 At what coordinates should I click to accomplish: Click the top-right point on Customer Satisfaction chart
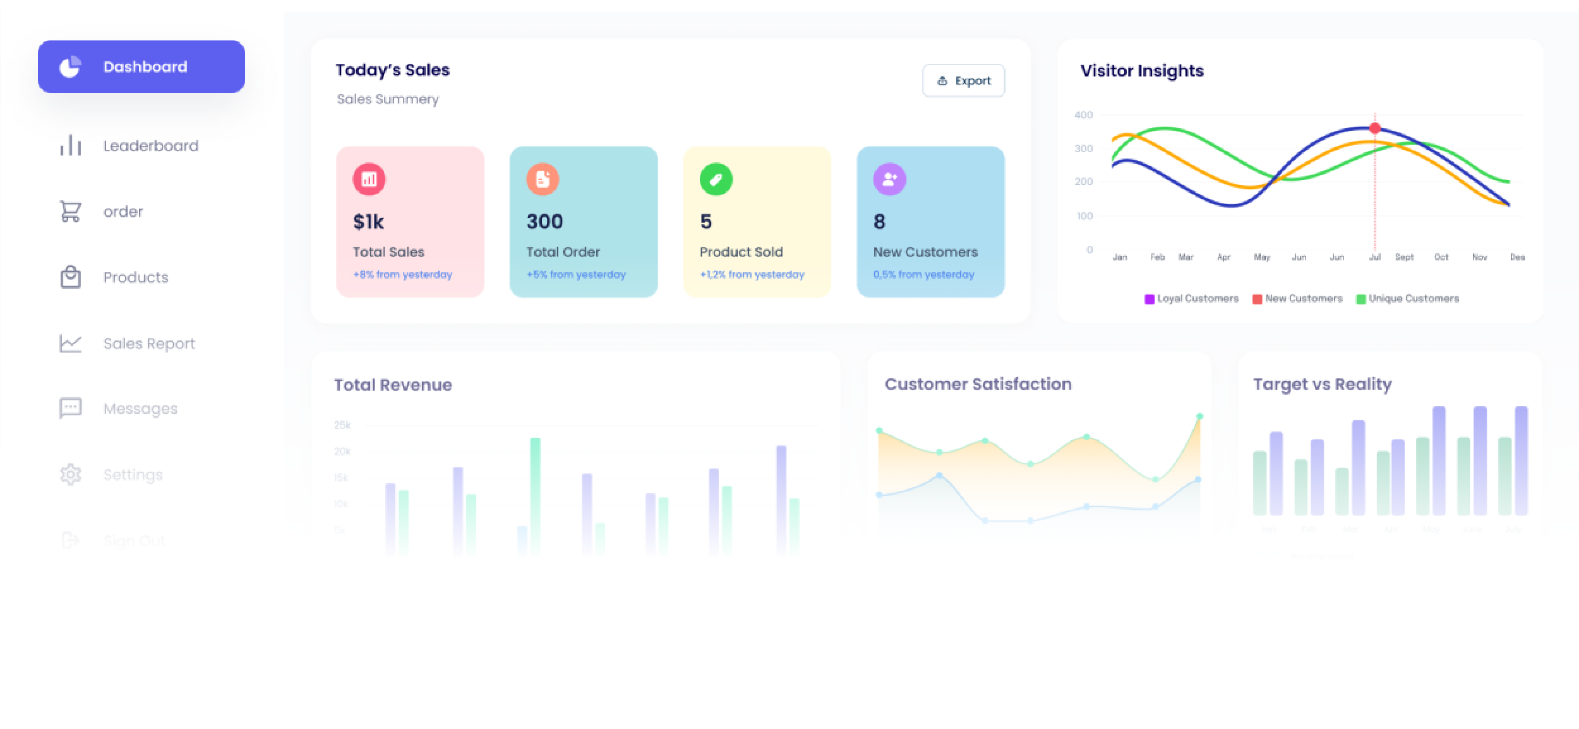pyautogui.click(x=1200, y=416)
